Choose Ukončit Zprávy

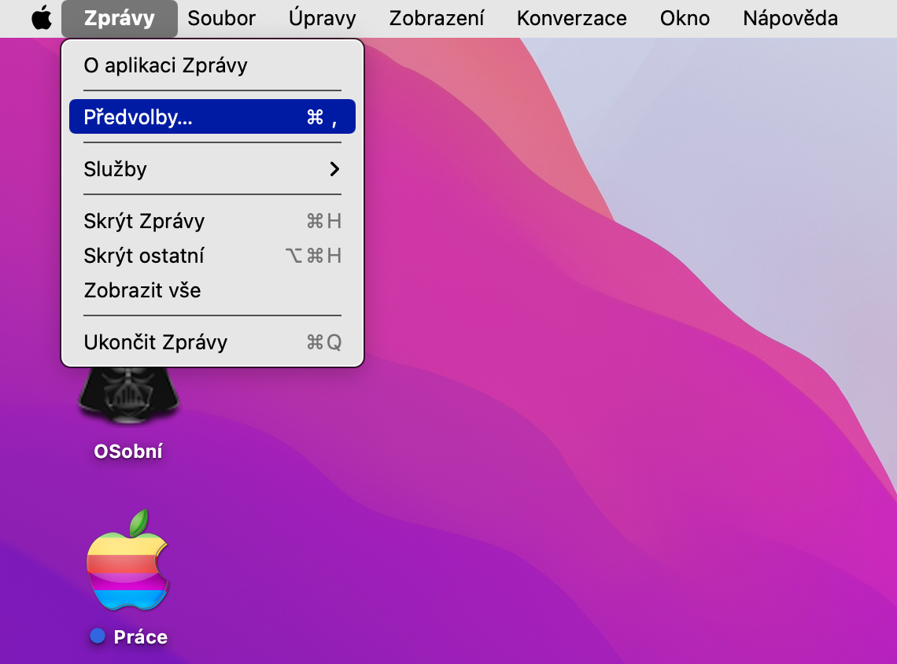(x=212, y=342)
